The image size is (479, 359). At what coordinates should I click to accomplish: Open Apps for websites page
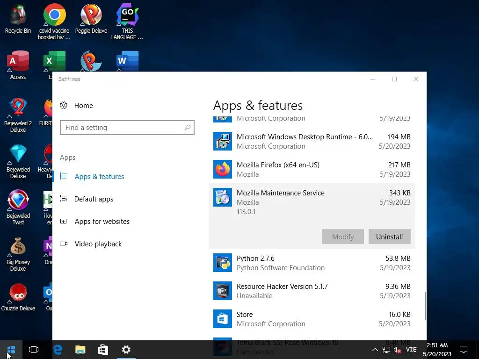pos(102,221)
